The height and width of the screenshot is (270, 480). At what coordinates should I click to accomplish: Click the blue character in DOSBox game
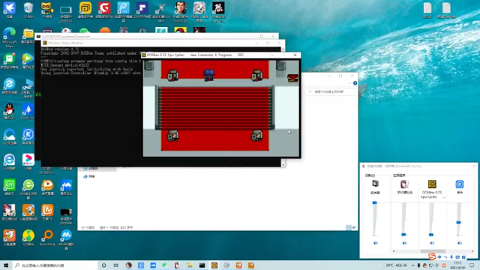coord(209,75)
